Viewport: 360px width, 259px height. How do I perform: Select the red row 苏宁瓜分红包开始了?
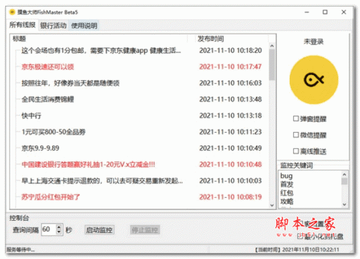point(142,197)
